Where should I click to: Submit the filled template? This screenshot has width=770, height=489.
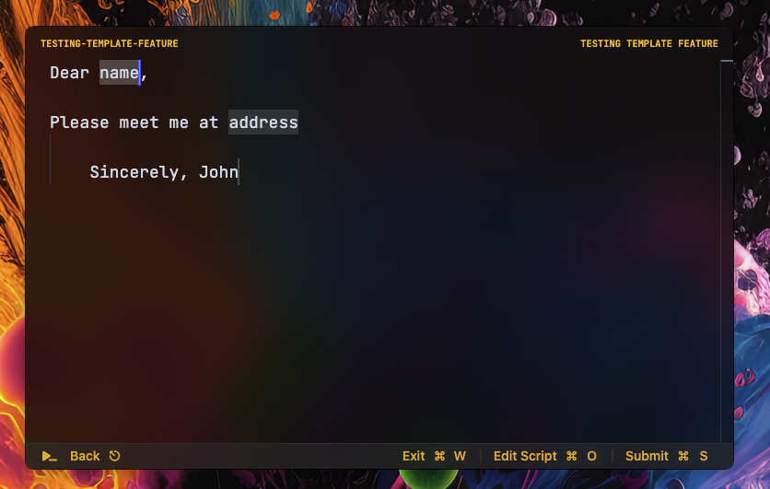coord(647,456)
